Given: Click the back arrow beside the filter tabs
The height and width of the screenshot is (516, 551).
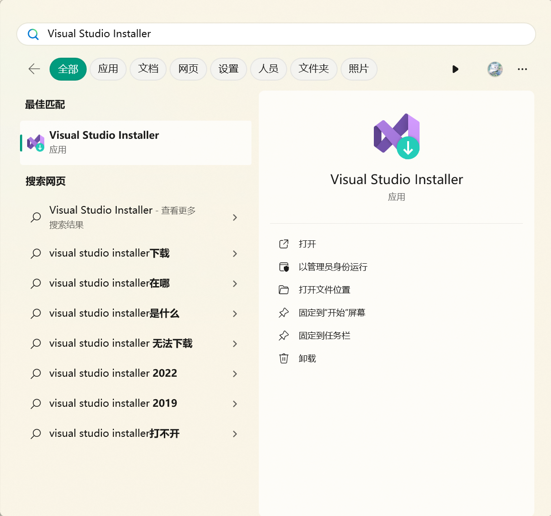Looking at the screenshot, I should click(x=34, y=69).
